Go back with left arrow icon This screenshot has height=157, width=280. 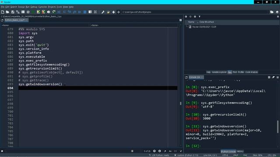(x=114, y=12)
